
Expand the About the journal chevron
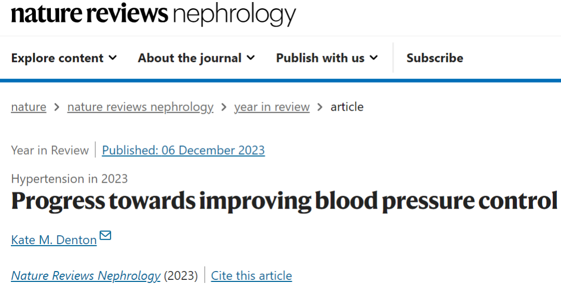tap(251, 58)
